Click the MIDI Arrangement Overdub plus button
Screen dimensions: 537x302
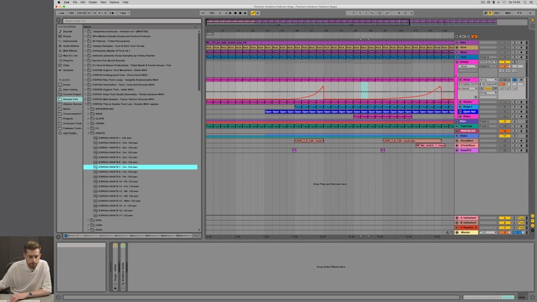245,13
